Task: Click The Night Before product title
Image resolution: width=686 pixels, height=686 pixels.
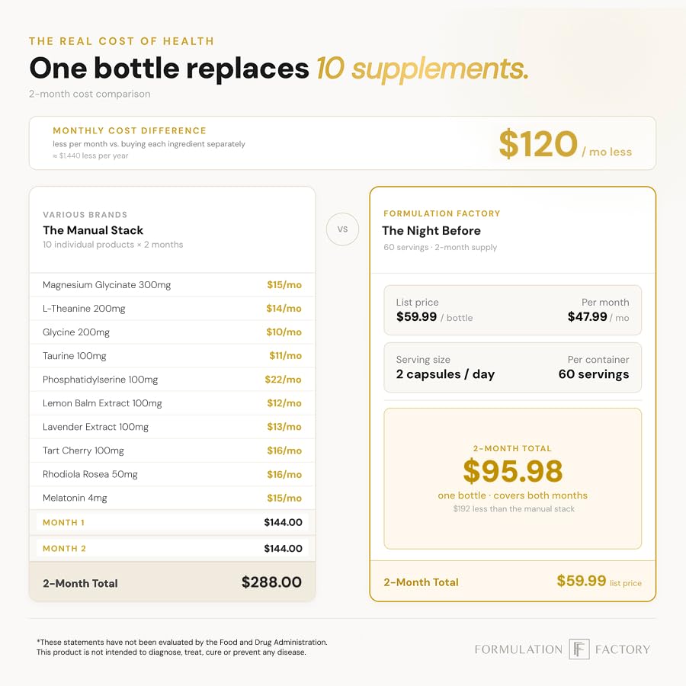Action: pyautogui.click(x=431, y=230)
